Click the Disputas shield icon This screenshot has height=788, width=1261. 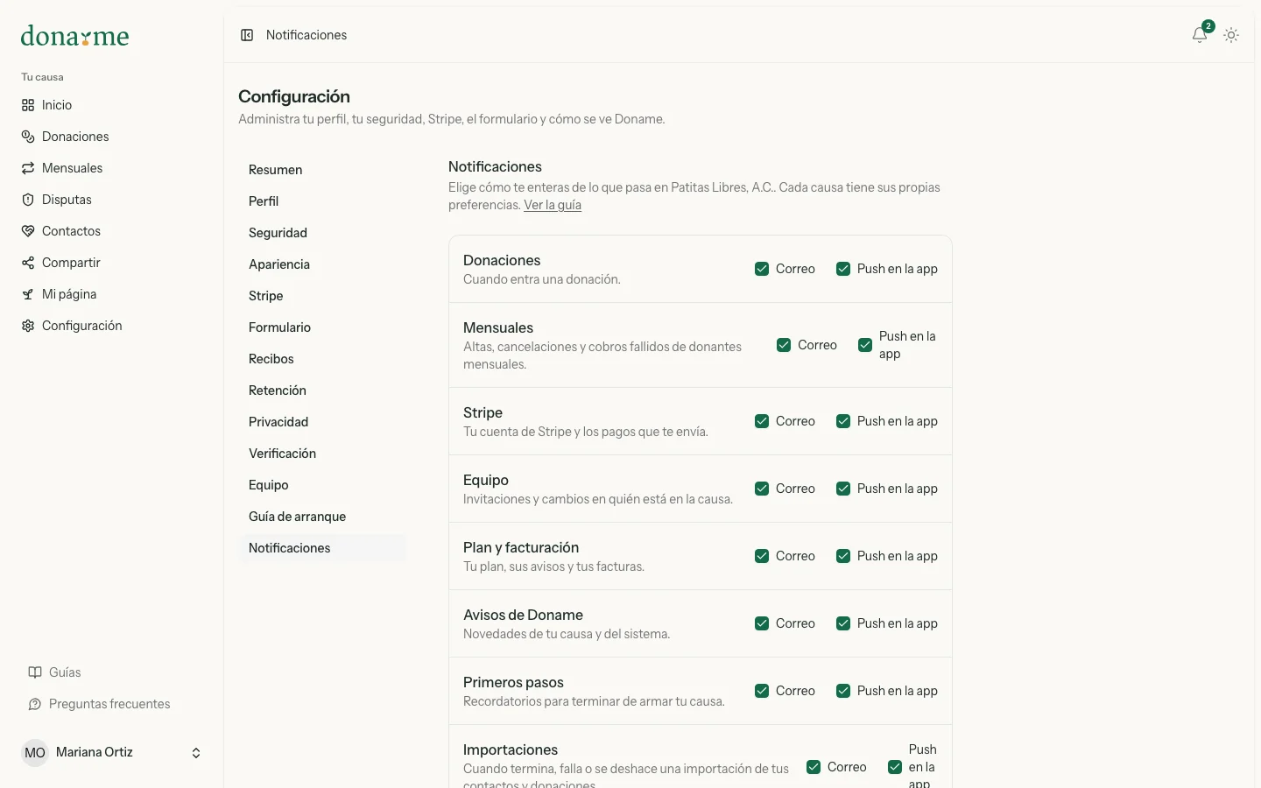click(28, 200)
